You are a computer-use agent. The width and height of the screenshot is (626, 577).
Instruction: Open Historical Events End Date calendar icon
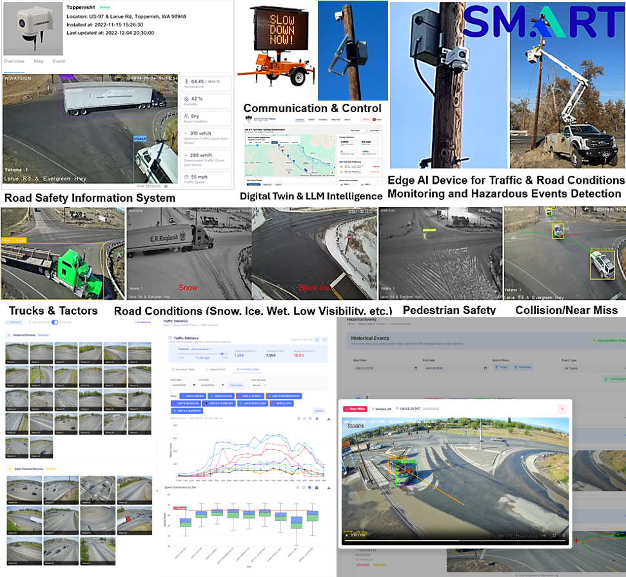485,368
